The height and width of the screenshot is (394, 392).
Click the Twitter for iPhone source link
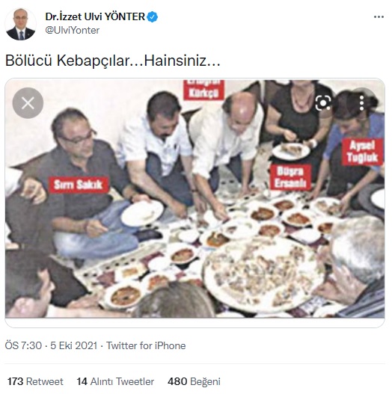click(146, 345)
